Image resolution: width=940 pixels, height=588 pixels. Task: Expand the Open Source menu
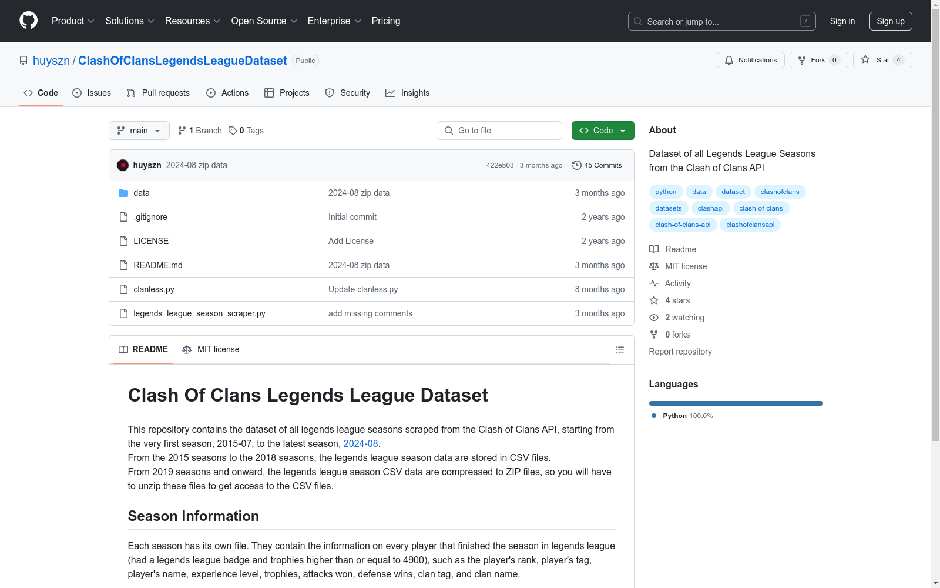click(264, 21)
